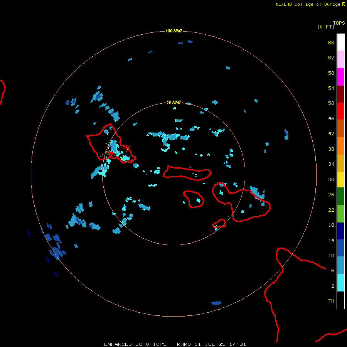Click the TH legend label
This screenshot has width=347, height=347.
coord(331,301)
